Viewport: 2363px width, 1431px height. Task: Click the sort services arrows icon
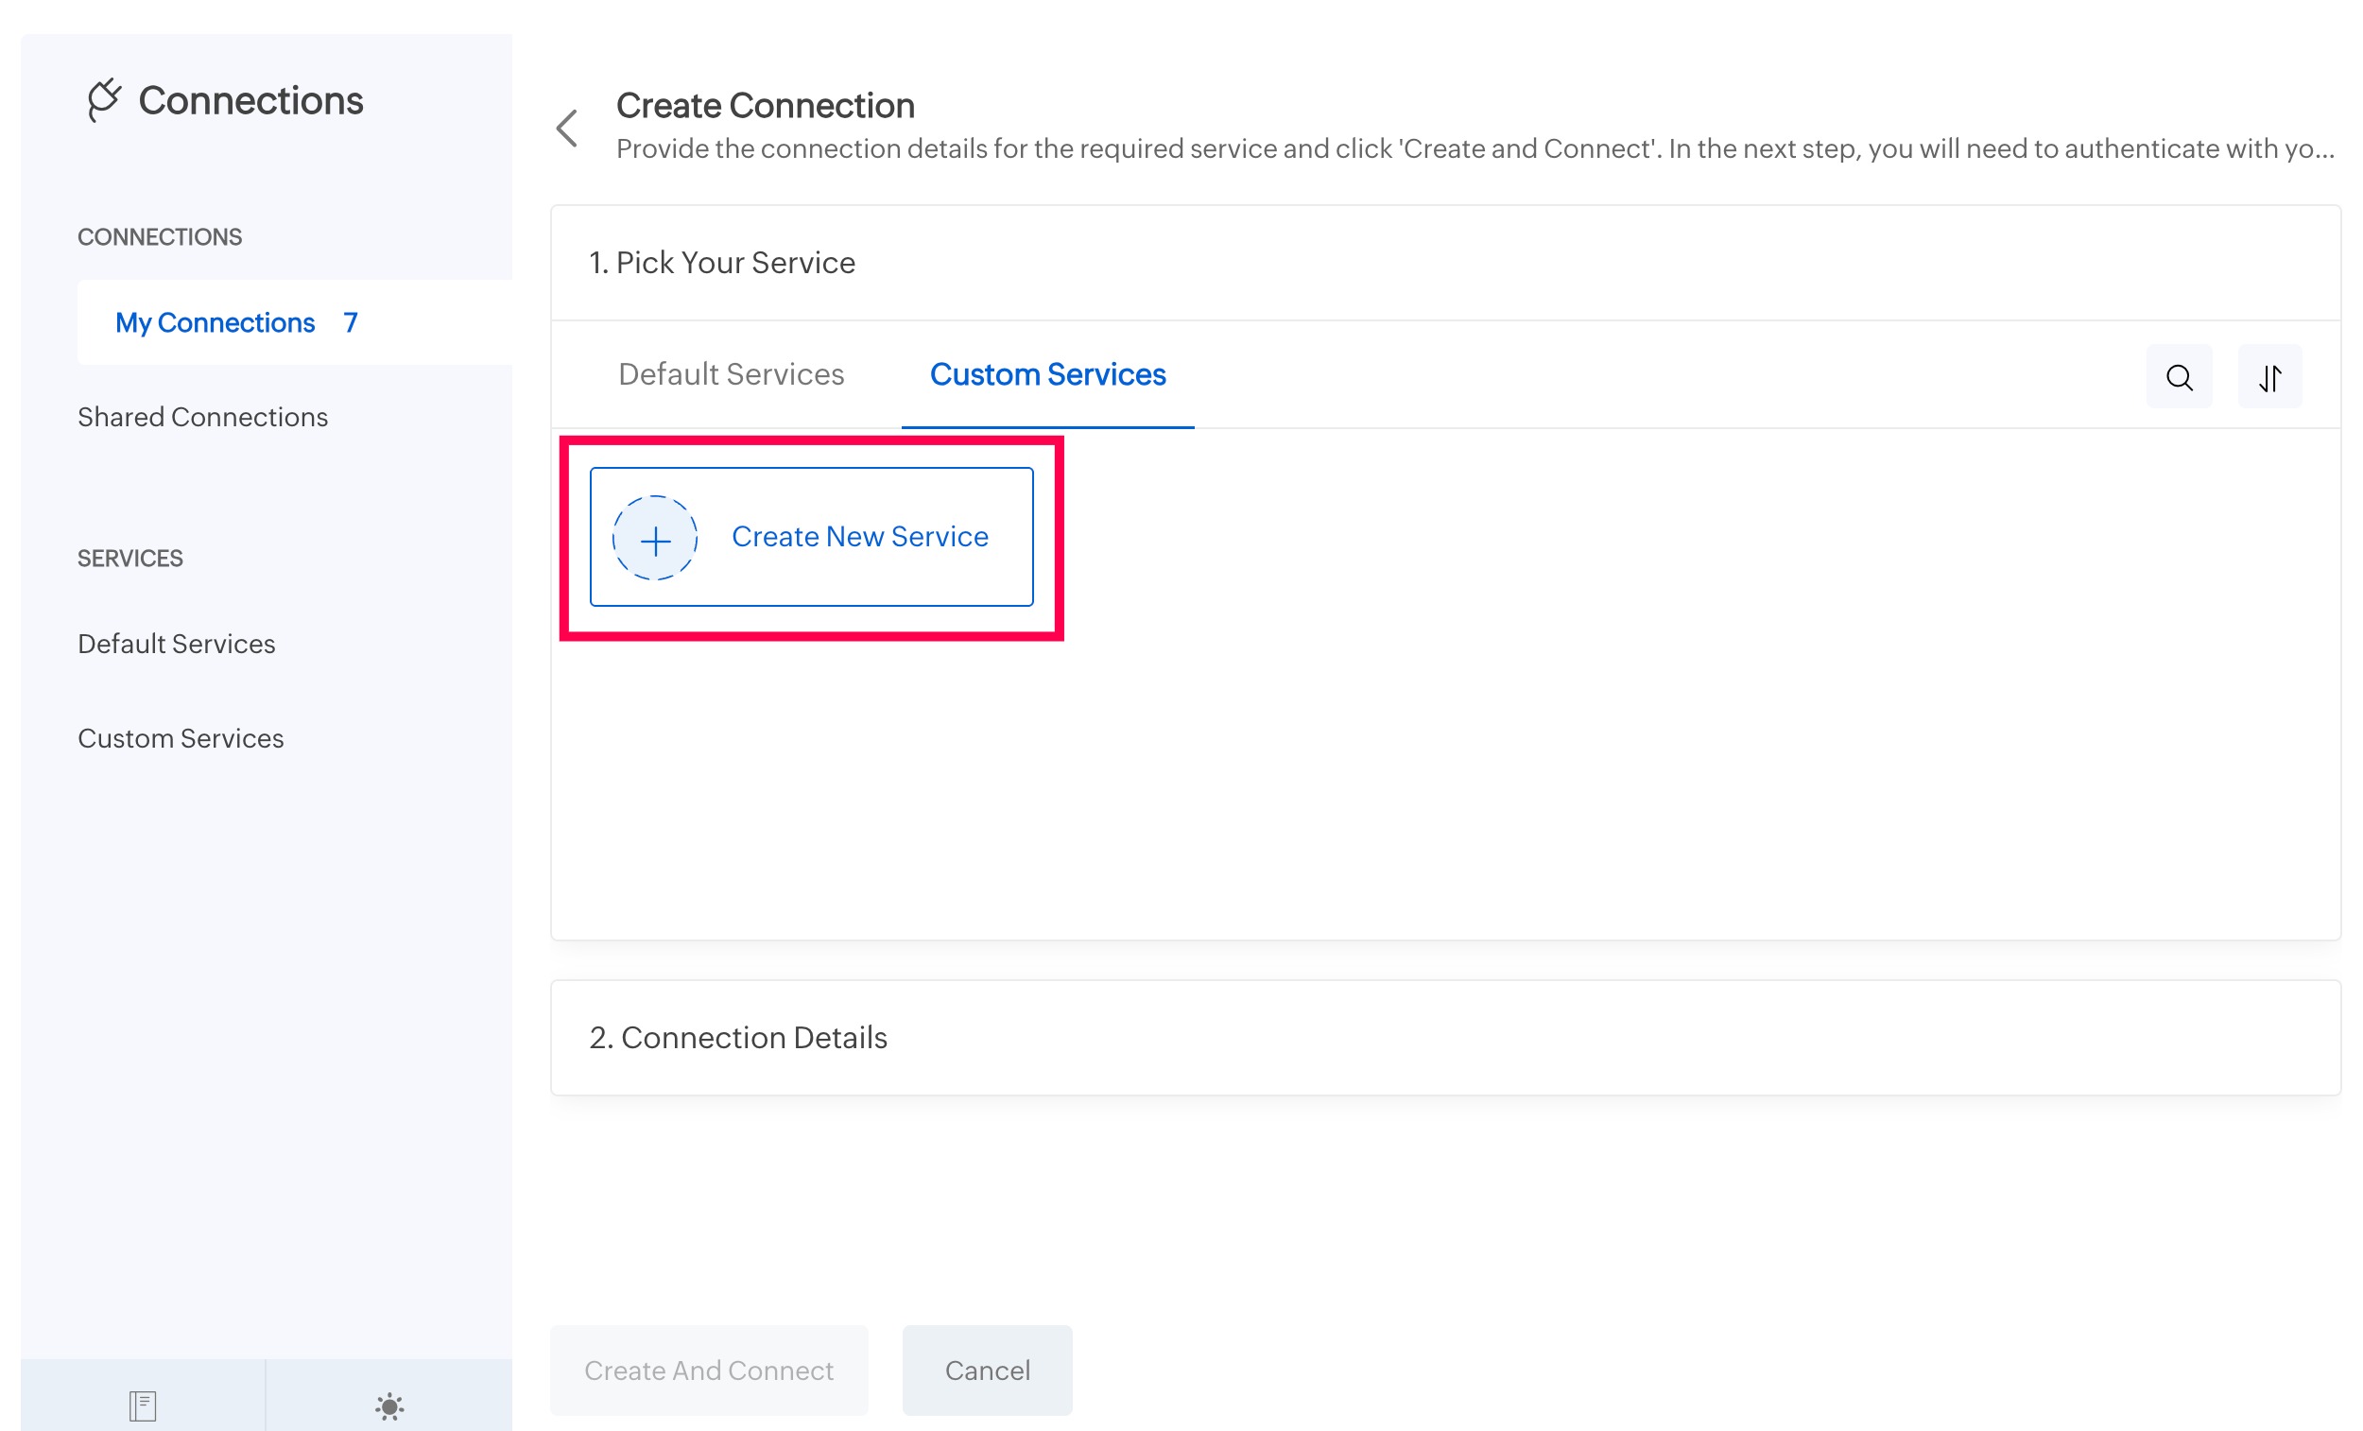(2269, 377)
